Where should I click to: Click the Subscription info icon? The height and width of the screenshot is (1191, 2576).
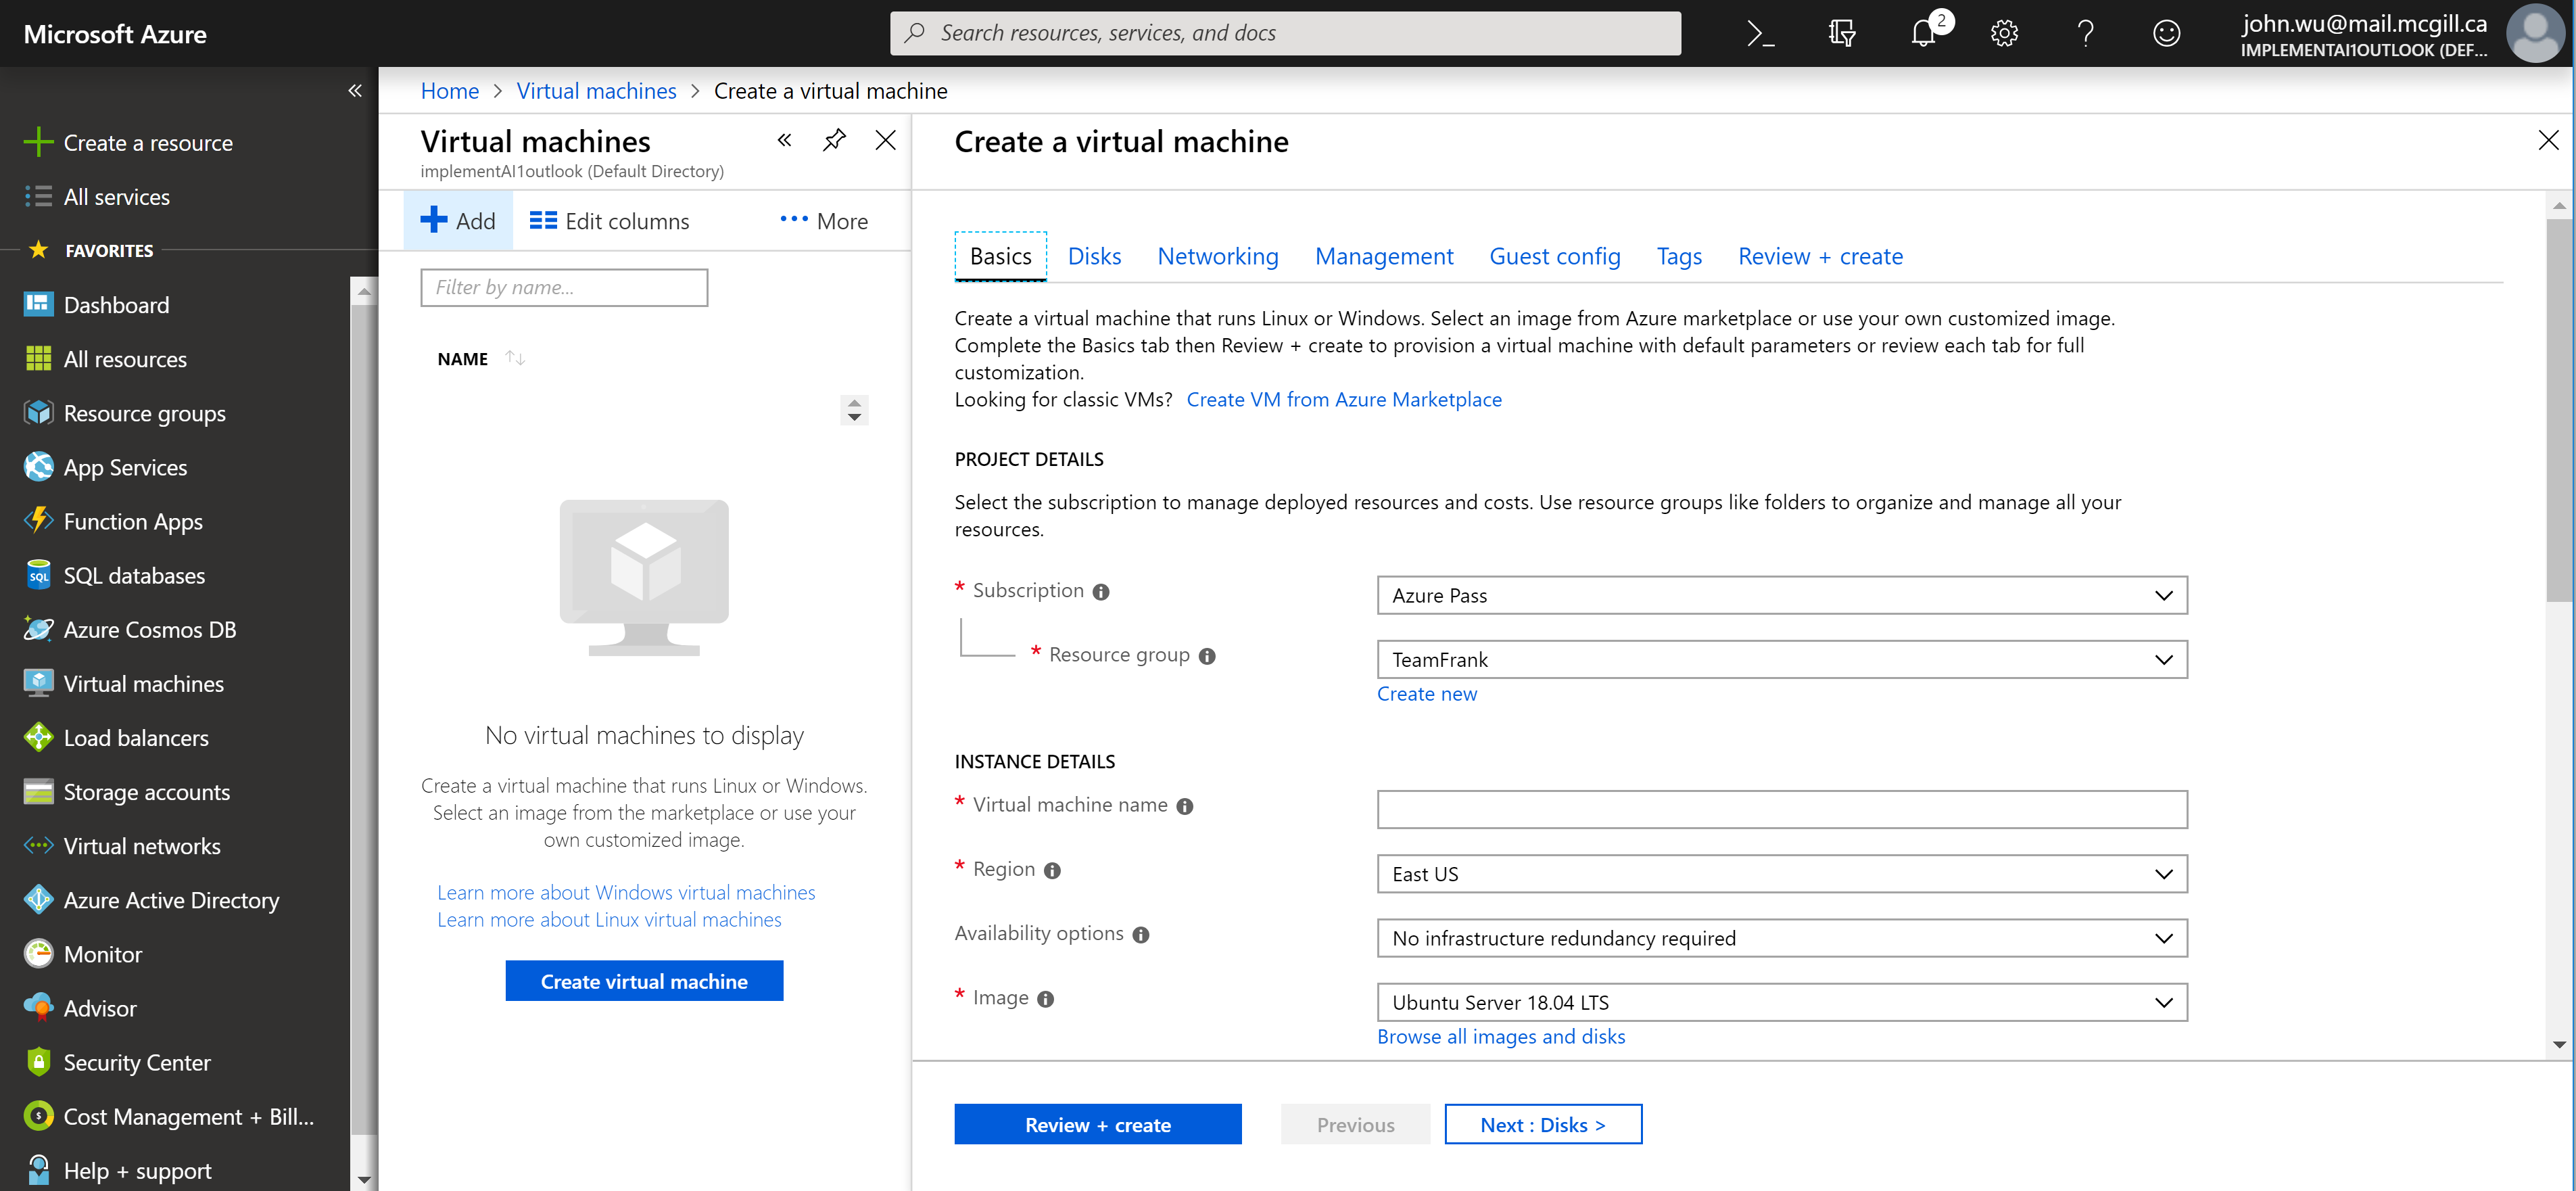coord(1101,592)
